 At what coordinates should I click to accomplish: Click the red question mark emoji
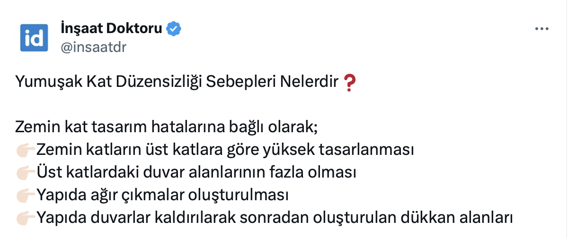coord(349,83)
